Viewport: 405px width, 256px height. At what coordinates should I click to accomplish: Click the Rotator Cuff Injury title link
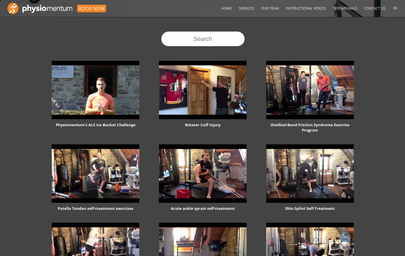tap(203, 125)
